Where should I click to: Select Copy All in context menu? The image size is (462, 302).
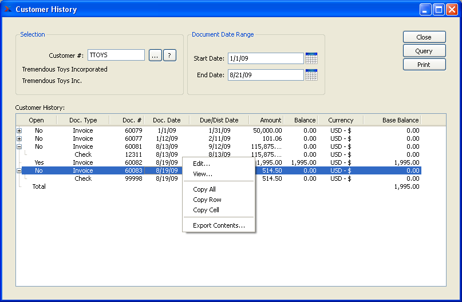click(204, 189)
